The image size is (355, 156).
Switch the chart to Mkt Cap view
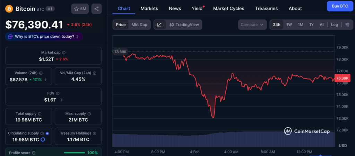pos(139,25)
